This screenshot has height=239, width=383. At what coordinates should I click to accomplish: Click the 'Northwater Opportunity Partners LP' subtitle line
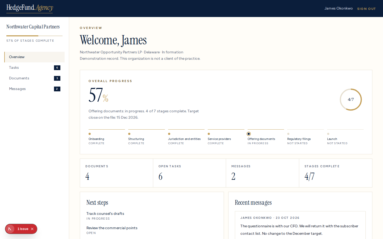pos(132,52)
